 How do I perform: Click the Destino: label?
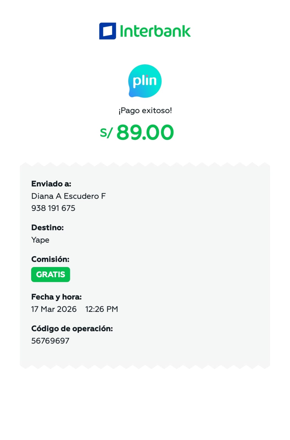[x=48, y=228]
